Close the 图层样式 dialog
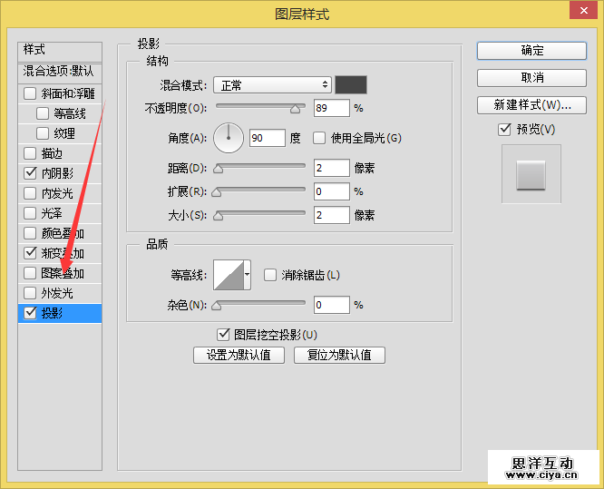This screenshot has height=489, width=604. (583, 10)
